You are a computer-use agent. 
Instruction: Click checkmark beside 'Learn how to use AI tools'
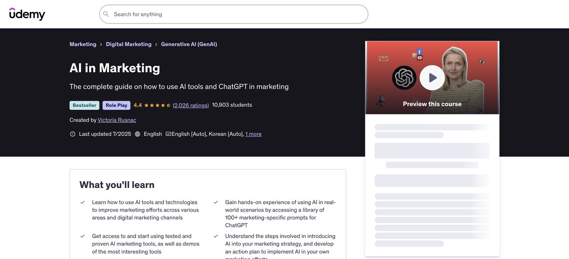[82, 202]
